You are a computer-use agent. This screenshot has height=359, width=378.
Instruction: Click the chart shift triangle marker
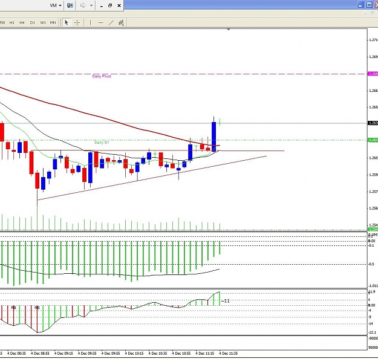[229, 30]
